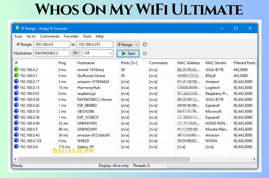
Task: Click the Angry IP Scanner title bar icon
Action: click(x=17, y=28)
